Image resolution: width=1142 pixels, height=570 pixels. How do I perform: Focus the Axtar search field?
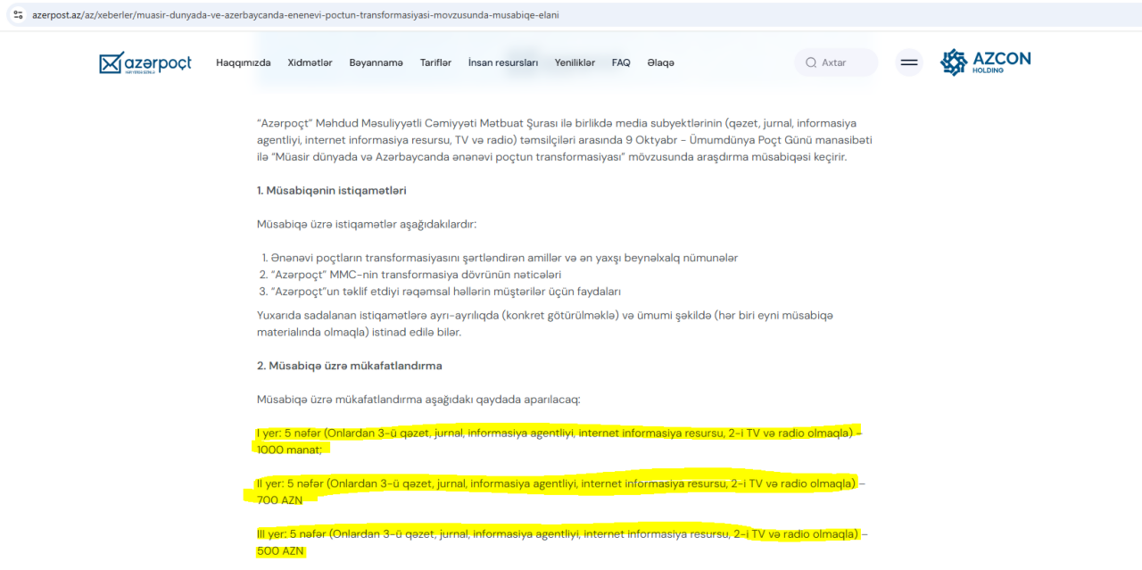click(x=843, y=62)
